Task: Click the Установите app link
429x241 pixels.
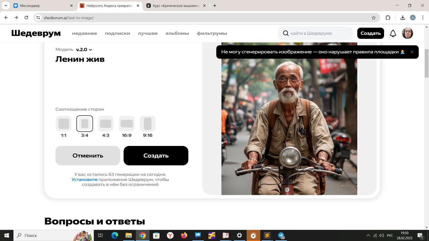Action: tap(84, 179)
